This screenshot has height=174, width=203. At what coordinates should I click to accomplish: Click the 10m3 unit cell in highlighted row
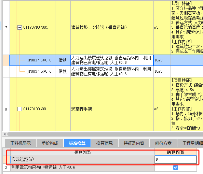coord(162,60)
